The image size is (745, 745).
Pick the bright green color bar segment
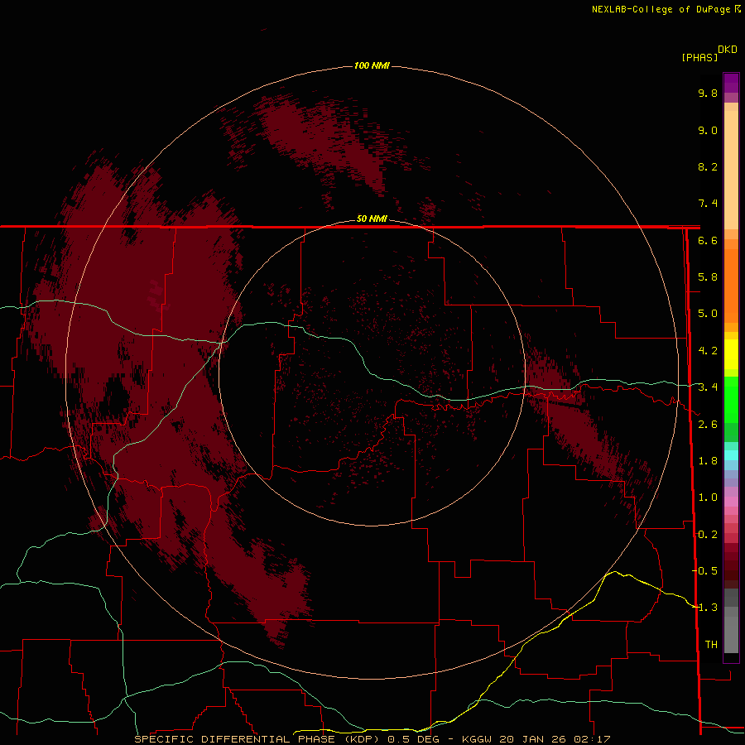coord(731,399)
